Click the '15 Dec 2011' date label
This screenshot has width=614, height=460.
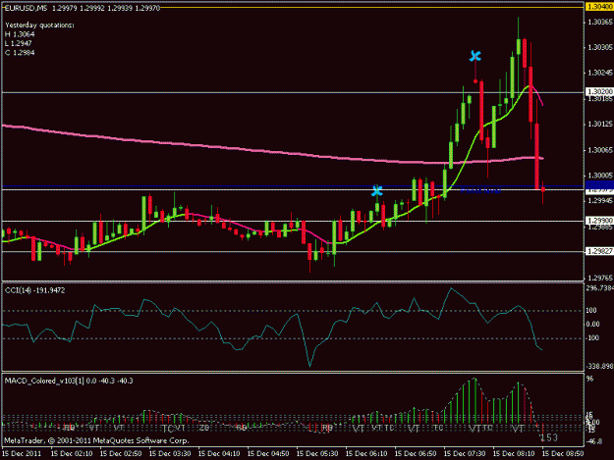tap(22, 454)
